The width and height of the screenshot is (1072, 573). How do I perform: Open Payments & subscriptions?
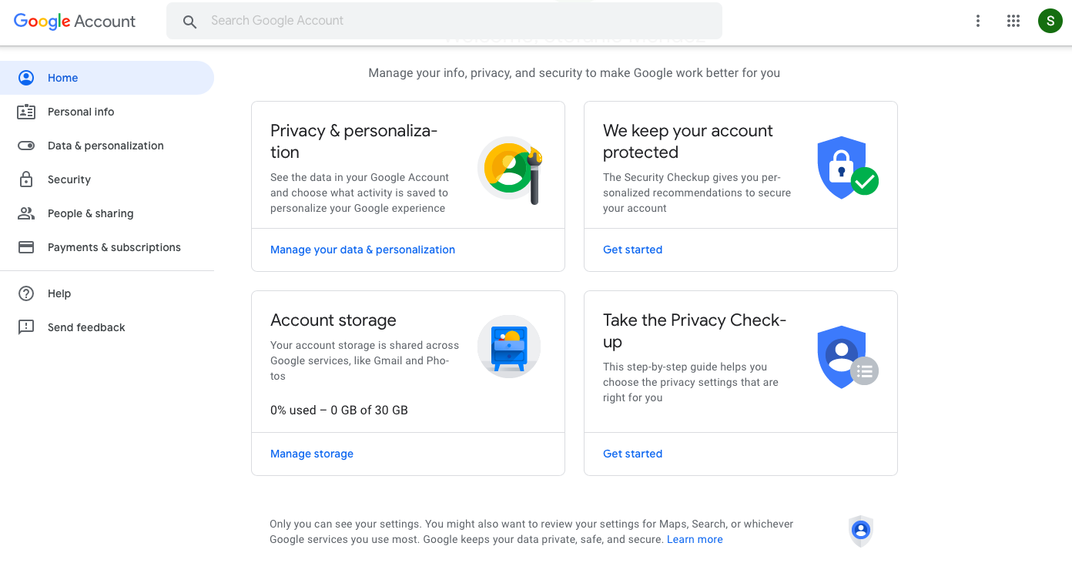coord(114,247)
